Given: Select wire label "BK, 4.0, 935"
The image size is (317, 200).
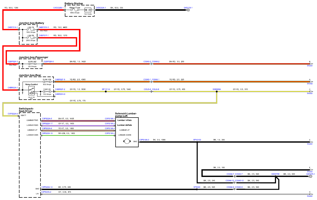Looking at the screenshot, I should click(290, 174).
